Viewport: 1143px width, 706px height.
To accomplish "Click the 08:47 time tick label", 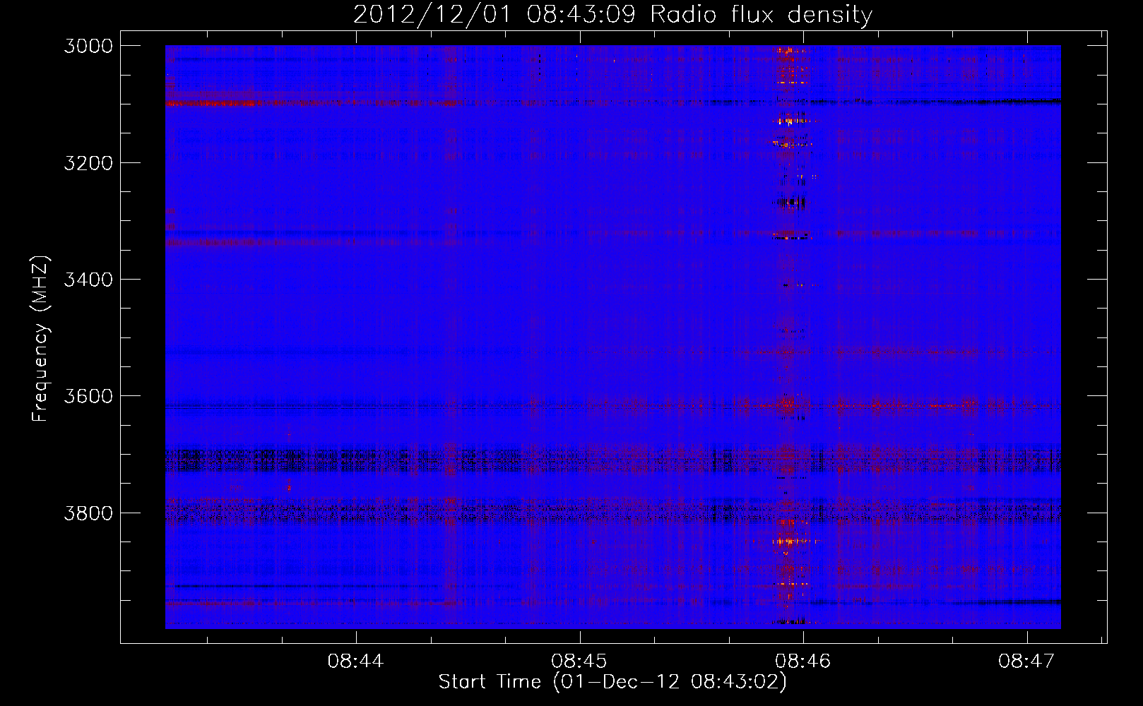I will [x=1026, y=661].
